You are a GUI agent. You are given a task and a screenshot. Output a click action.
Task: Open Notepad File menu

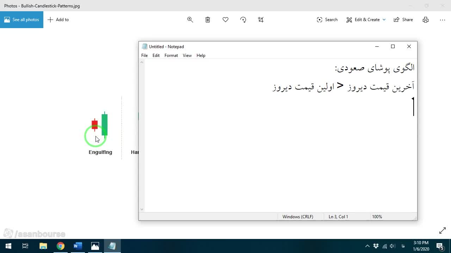(144, 56)
